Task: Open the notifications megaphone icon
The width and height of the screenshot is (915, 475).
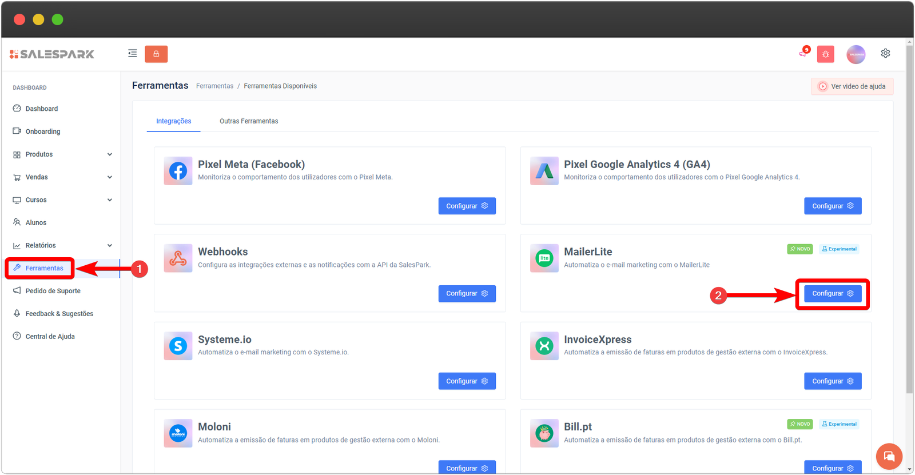Action: coord(803,53)
